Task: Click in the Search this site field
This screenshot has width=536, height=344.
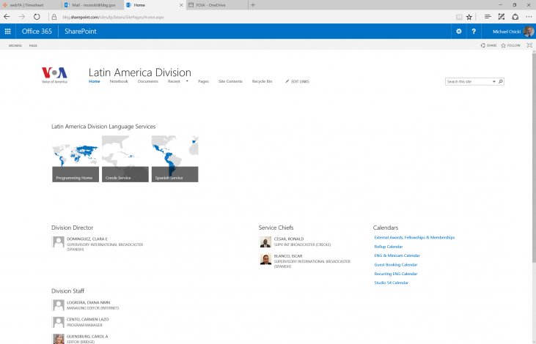Action: click(469, 81)
